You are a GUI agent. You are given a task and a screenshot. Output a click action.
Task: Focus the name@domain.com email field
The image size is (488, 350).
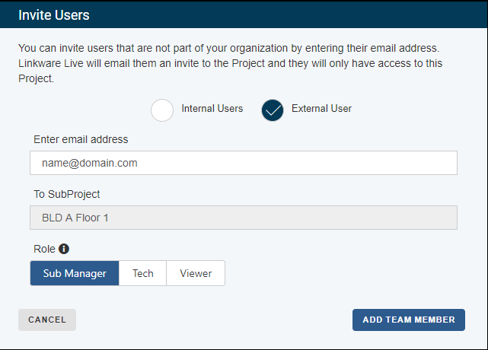pos(244,163)
